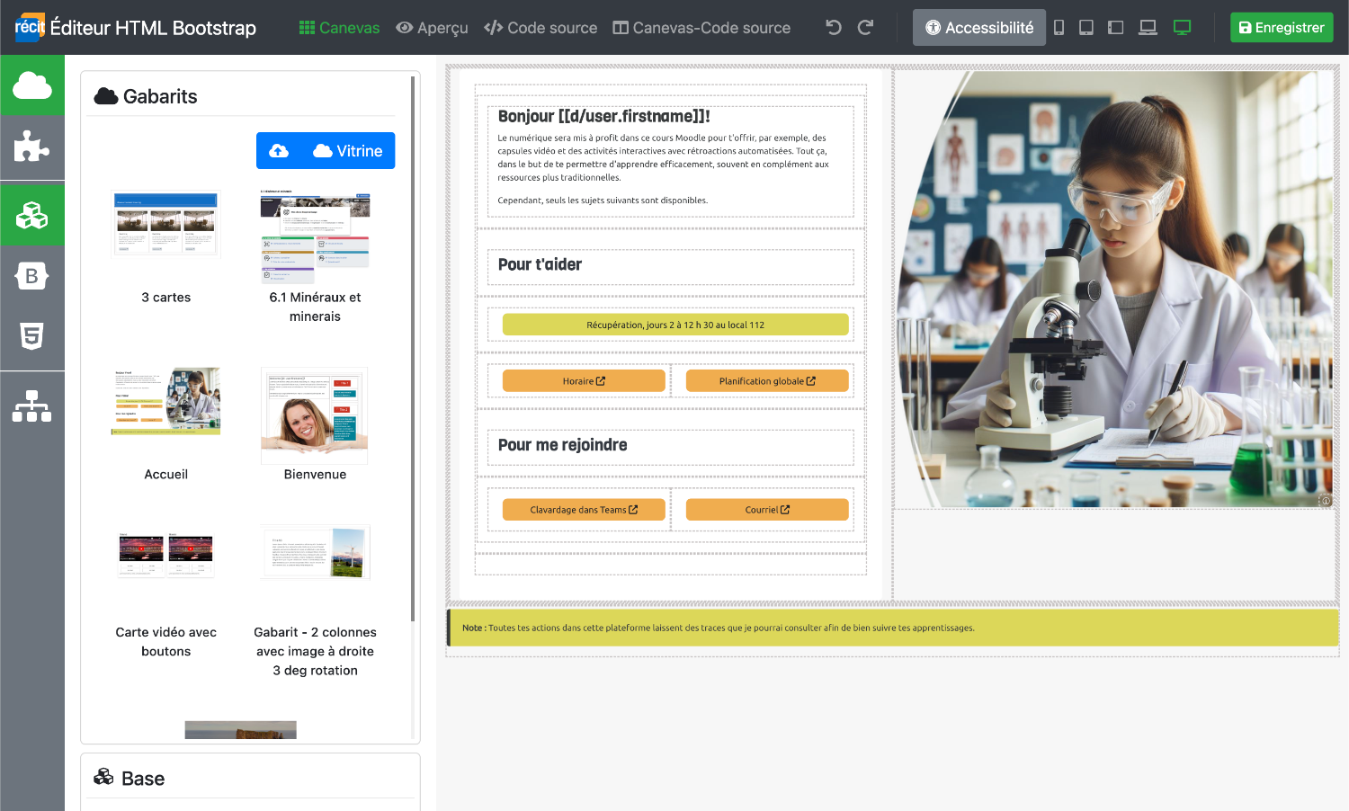The image size is (1349, 811).
Task: Open the cloud templates sidebar panel
Action: coord(32,85)
